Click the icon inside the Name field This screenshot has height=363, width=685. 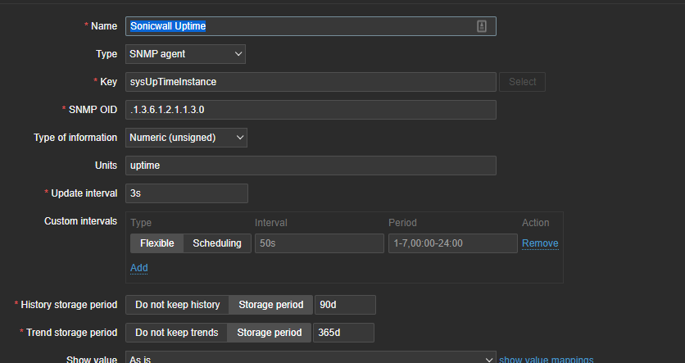coord(482,26)
